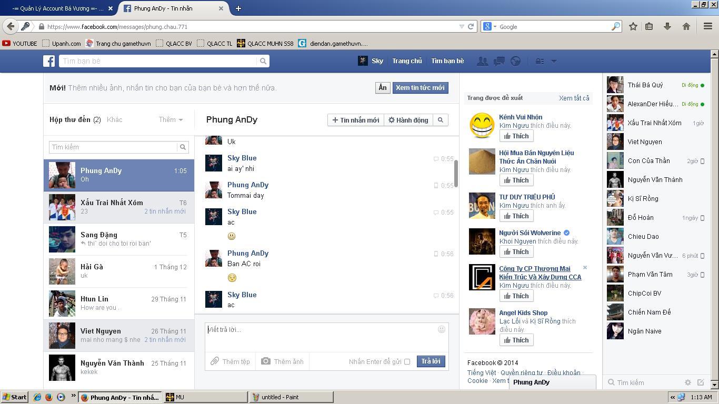The width and height of the screenshot is (719, 404).
Task: Open the URL history dropdown arrow
Action: point(462,26)
